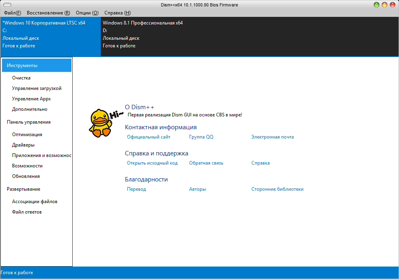This screenshot has height=279, width=399.
Task: Select the Инструменты section header
Action: coord(37,65)
